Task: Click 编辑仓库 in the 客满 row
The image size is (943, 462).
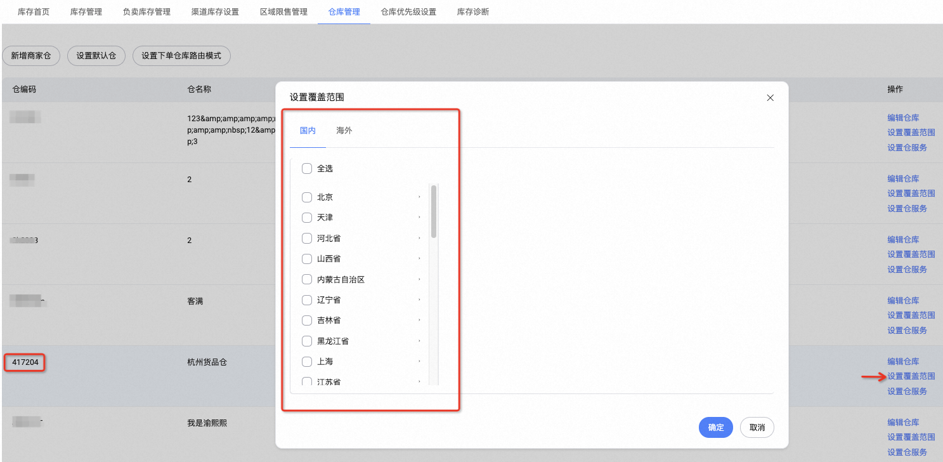Action: pyautogui.click(x=903, y=301)
